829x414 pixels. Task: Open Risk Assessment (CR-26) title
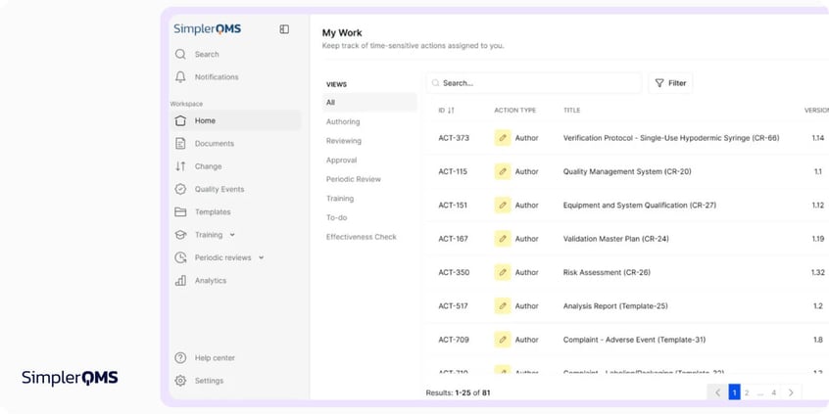point(607,272)
